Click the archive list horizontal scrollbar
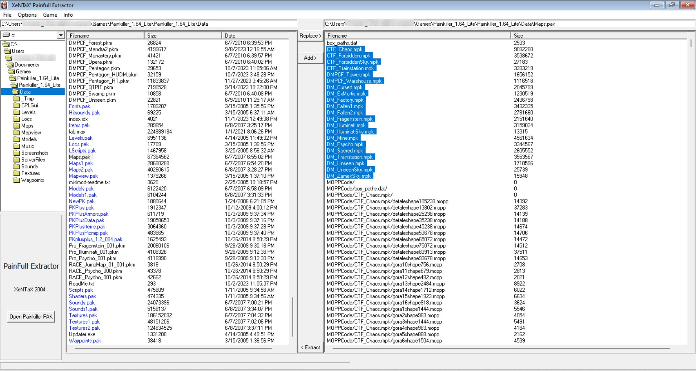The image size is (696, 371). click(x=501, y=348)
